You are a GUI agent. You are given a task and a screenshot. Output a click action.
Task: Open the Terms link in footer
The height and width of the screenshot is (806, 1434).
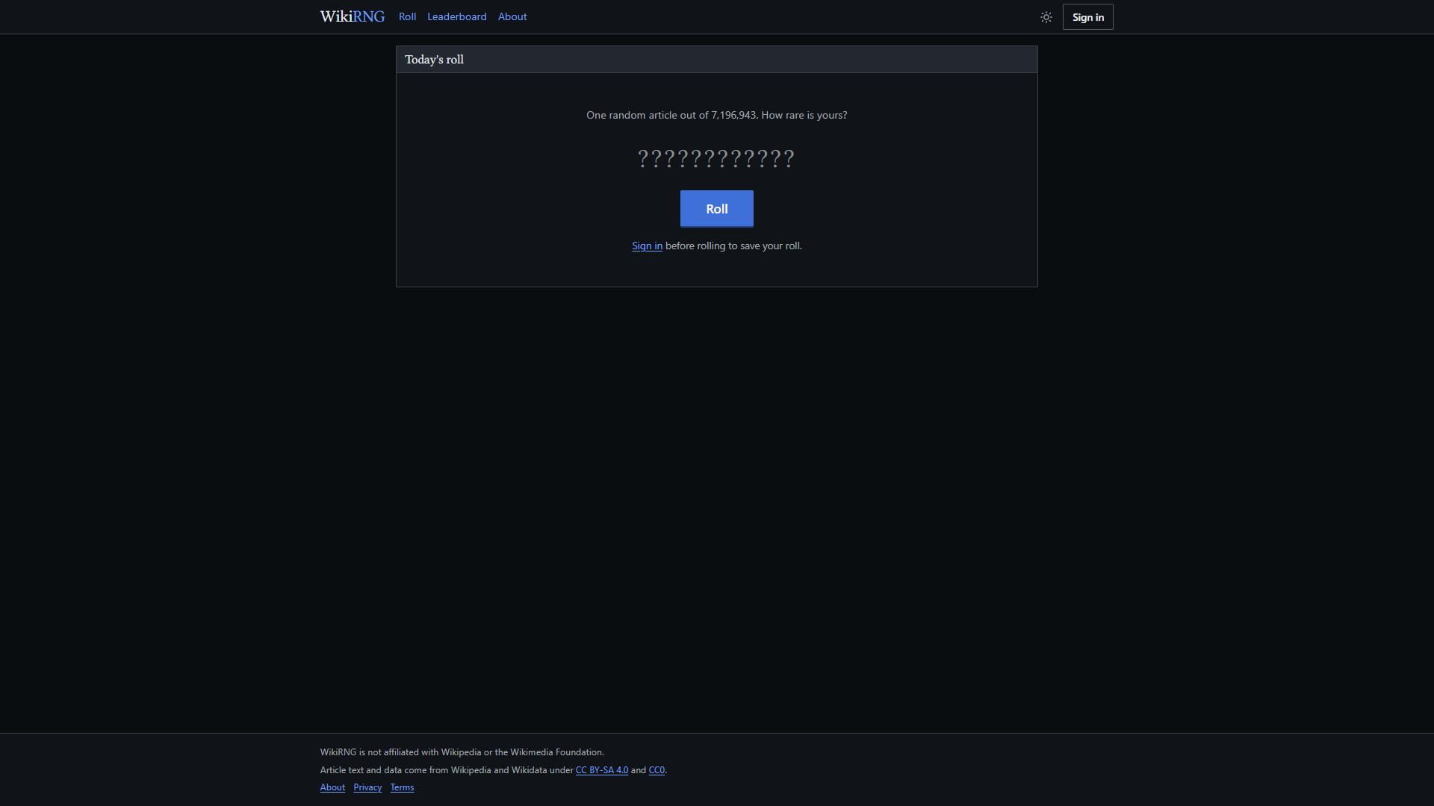point(402,787)
